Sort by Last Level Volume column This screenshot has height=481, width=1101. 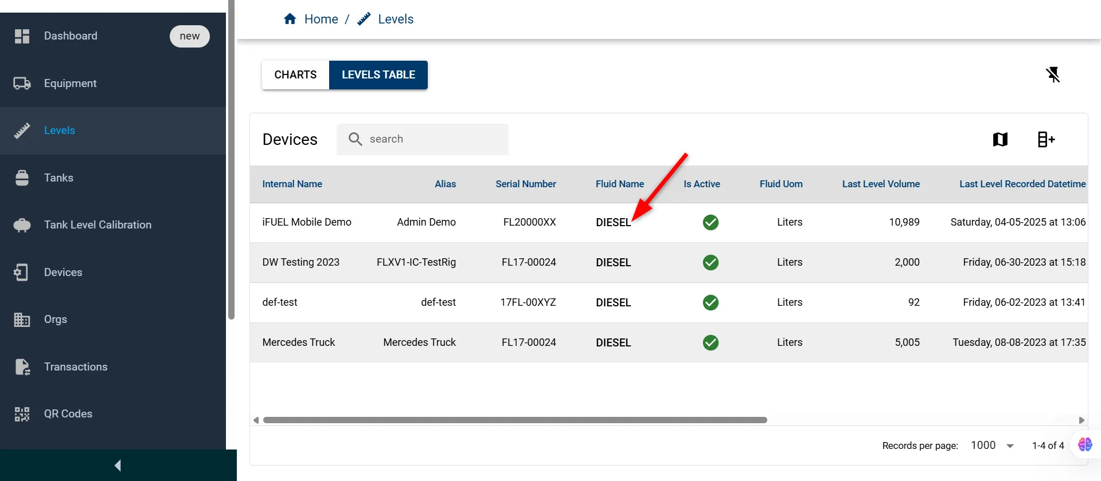(x=881, y=184)
